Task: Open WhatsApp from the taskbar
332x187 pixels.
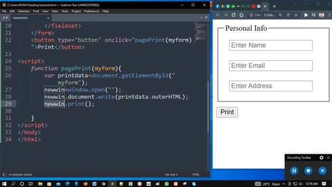Action: pyautogui.click(x=167, y=184)
